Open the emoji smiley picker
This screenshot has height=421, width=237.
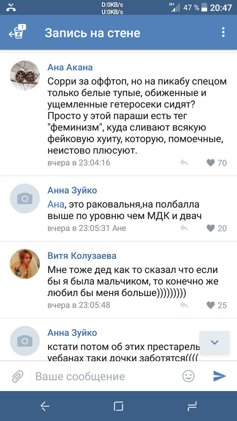[x=188, y=376]
